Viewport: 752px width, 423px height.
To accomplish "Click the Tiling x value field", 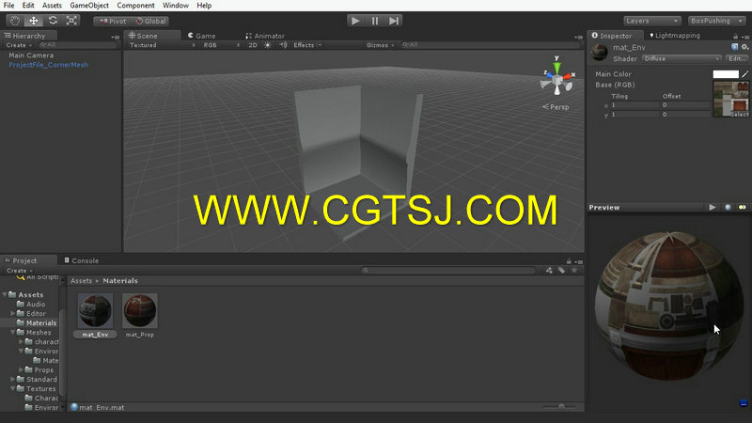I will click(x=634, y=105).
